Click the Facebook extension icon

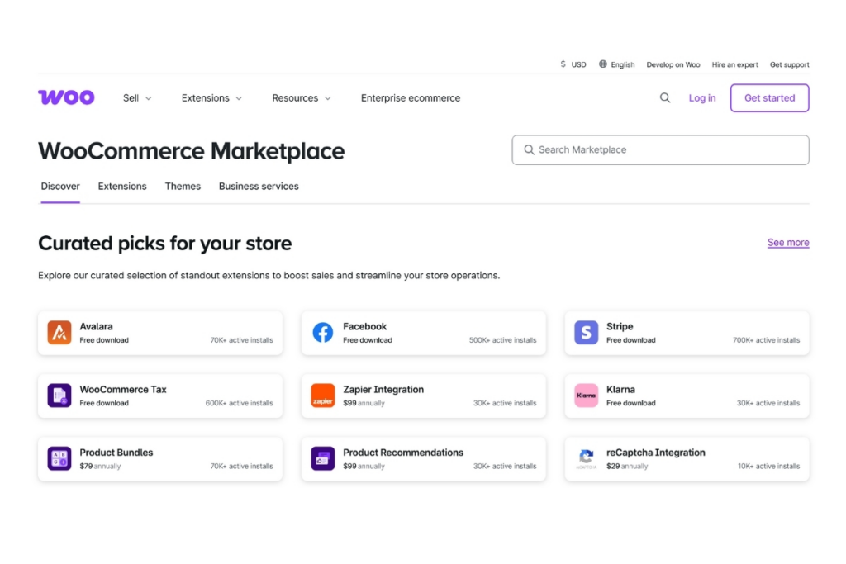coord(323,333)
